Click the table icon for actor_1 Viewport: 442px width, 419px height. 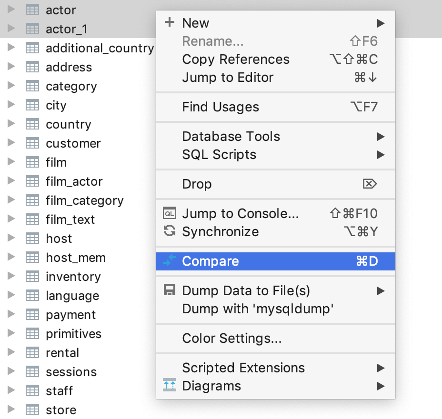point(32,29)
